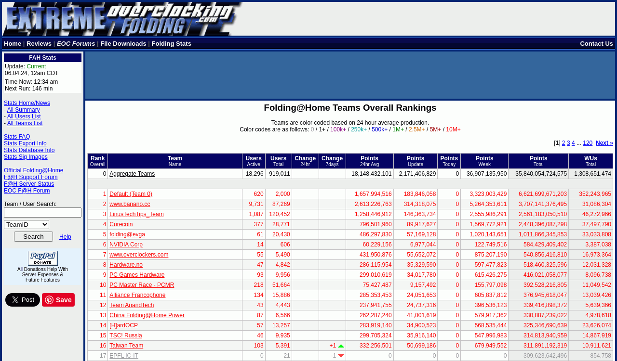The width and height of the screenshot is (617, 361).
Task: Open Hardware.no team page
Action: [x=126, y=265]
